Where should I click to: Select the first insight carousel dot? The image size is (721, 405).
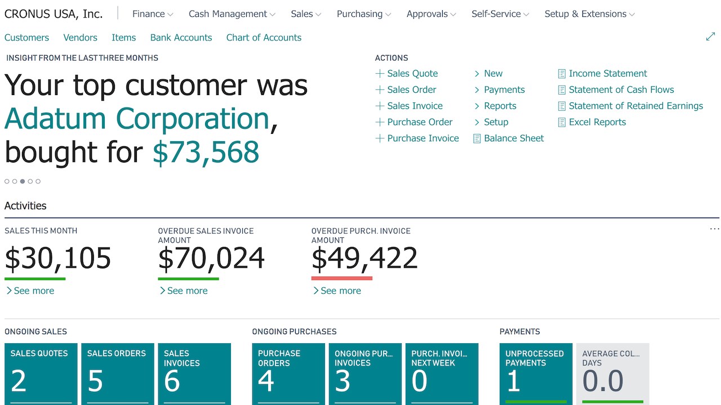tap(7, 181)
